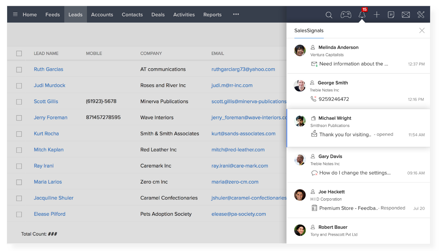Expand the more modules ellipsis menu

pyautogui.click(x=236, y=15)
